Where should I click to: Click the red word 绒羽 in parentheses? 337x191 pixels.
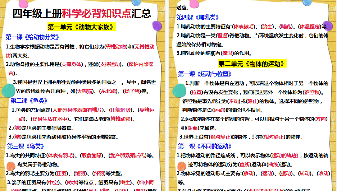click(x=80, y=173)
